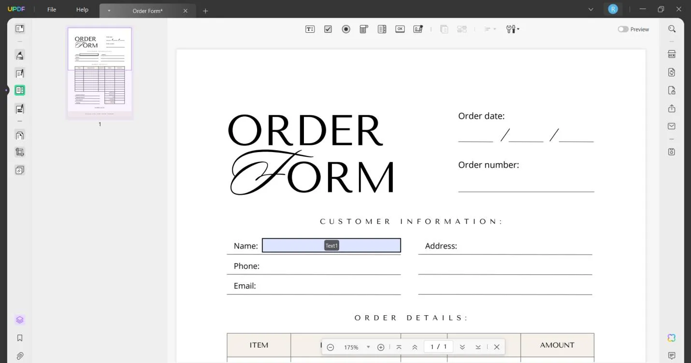Select the Text Field tool
The height and width of the screenshot is (363, 691).
(x=310, y=29)
